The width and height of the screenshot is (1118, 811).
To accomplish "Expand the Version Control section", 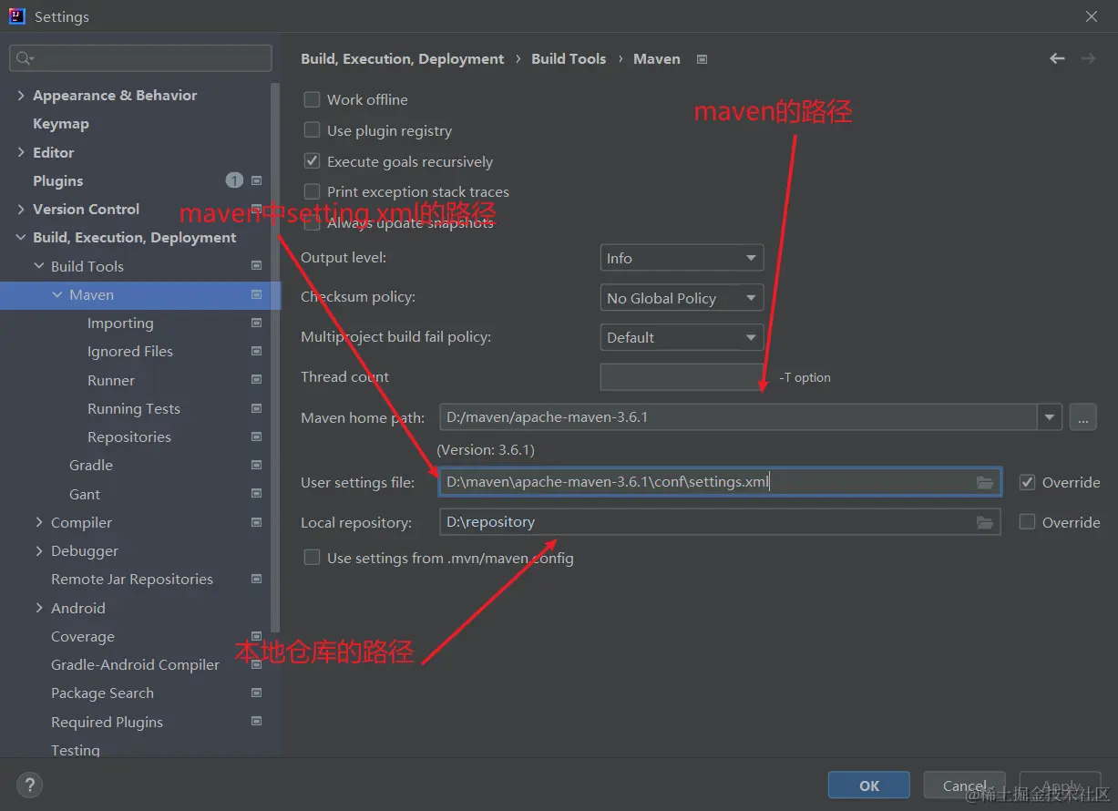I will tap(20, 209).
